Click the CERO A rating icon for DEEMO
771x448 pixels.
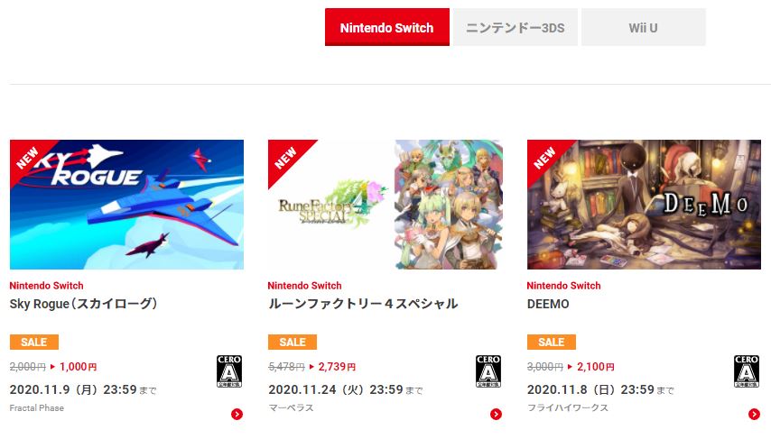(747, 371)
